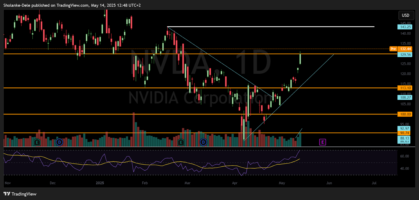The image size is (419, 200).
Task: Click the Mar label on time axis
Action: (188, 183)
